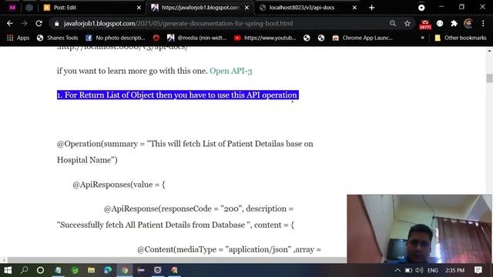493x277 pixels.
Task: Click the '@ApiResponses(value = {' line
Action: pos(119,185)
